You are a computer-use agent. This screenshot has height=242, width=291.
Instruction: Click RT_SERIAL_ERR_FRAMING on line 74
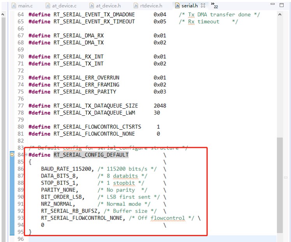coord(86,85)
